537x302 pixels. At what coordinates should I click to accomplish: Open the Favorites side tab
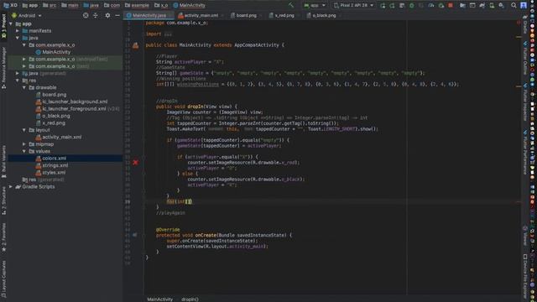click(3, 237)
